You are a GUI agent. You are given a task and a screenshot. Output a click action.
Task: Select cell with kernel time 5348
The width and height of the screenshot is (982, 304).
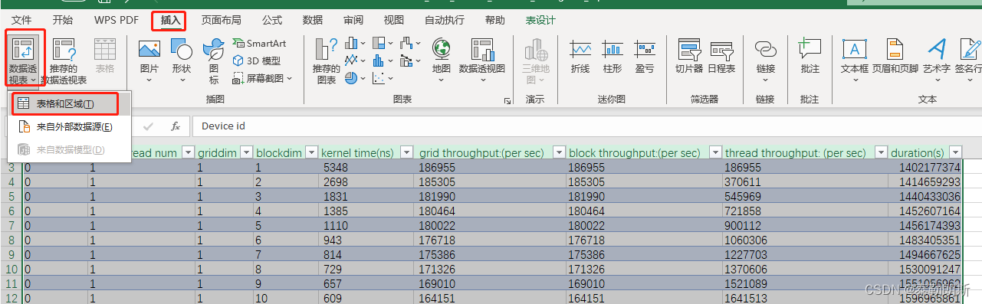coord(366,167)
